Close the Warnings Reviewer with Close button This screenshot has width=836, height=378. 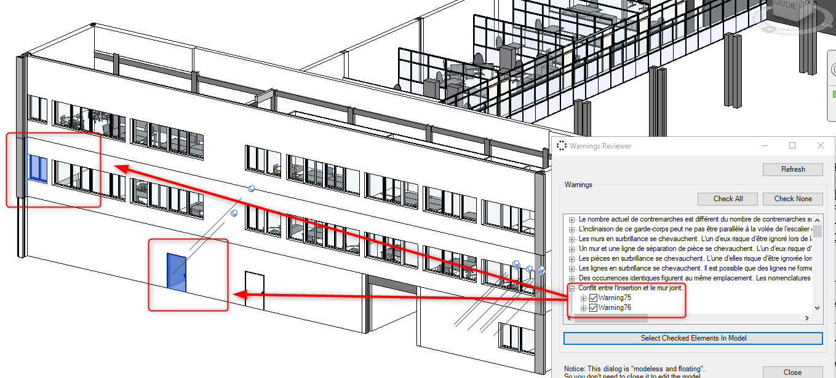click(793, 372)
